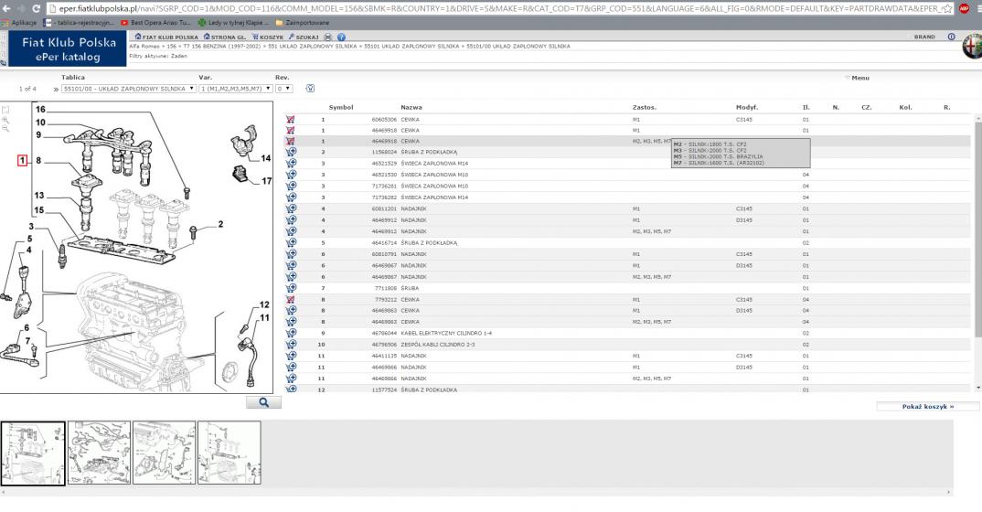This screenshot has height=512, width=982.
Task: Add part 11568024 ŚRUBA Z PODKŁADKĄ to cart
Action: coord(292,152)
